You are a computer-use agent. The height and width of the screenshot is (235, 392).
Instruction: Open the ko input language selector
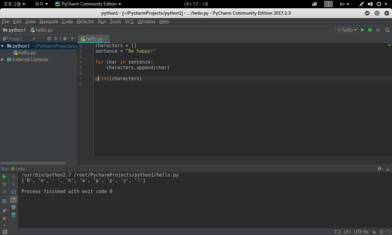tap(344, 4)
